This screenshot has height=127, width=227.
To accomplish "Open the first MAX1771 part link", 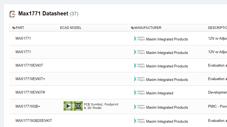I will pos(23,38).
